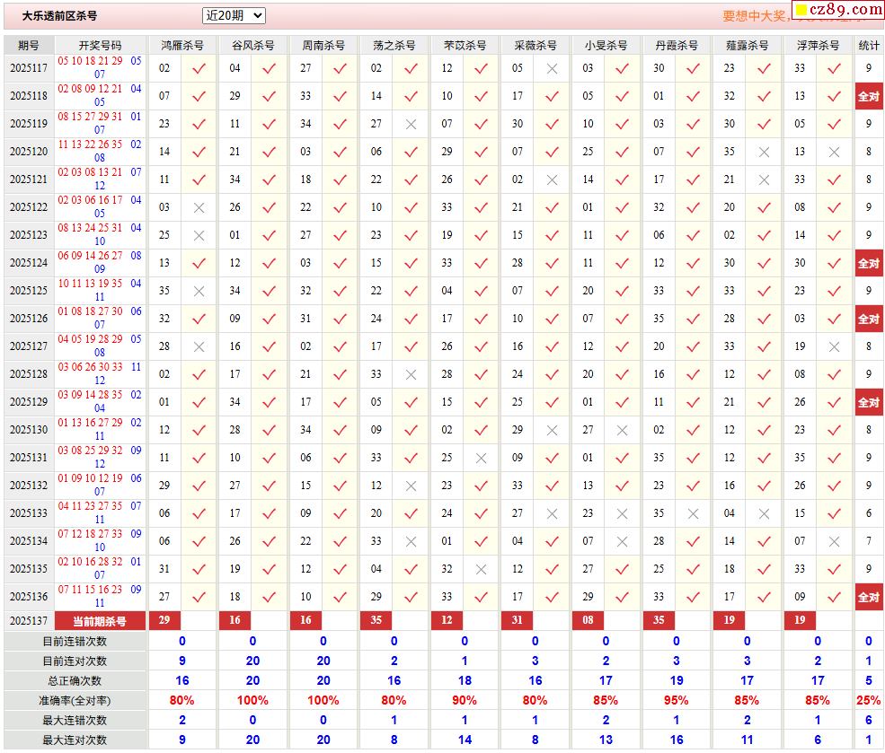
Task: Click the X mark for 葭露杀号 in 2025120
Action: 764,152
